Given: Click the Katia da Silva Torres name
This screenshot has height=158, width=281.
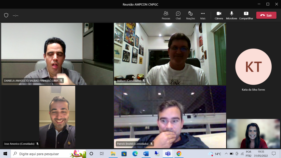Looking at the screenshot, I should (253, 90).
